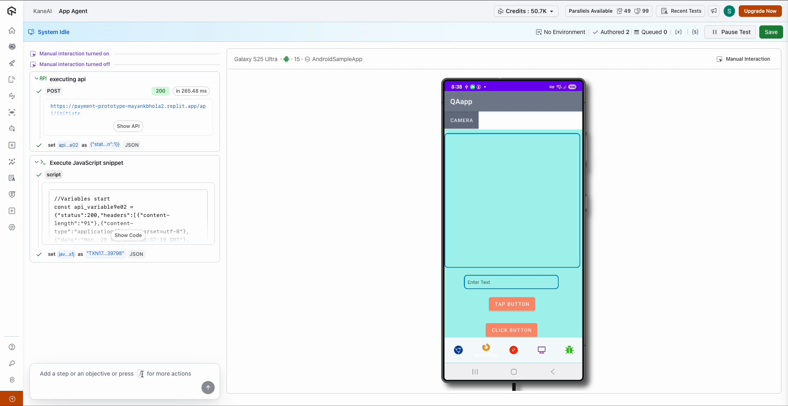Select the test recorder pen icon in sidebar
Viewport: 788px width, 406px height.
[12, 63]
